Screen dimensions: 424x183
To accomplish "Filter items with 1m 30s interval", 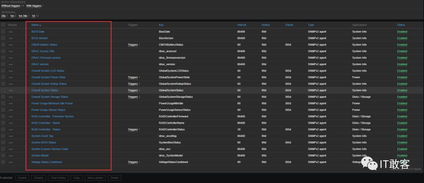I will pyautogui.click(x=23, y=16).
